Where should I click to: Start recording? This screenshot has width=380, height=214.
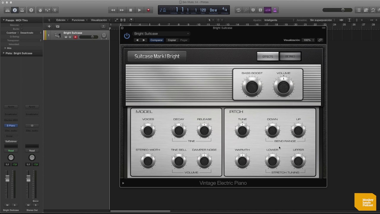(x=148, y=10)
